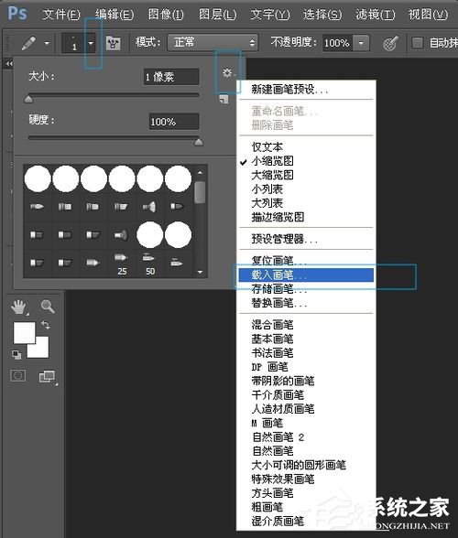Screen dimensions: 458x538
Task: Open the opacity slider dropdown arrow
Action: [x=361, y=43]
